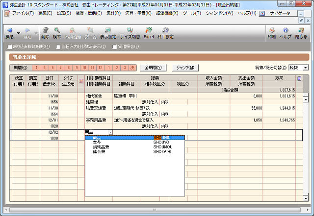The height and width of the screenshot is (216, 314).
Task: Enable 絞り込み機能を使う checkbox
Action: 10,47
